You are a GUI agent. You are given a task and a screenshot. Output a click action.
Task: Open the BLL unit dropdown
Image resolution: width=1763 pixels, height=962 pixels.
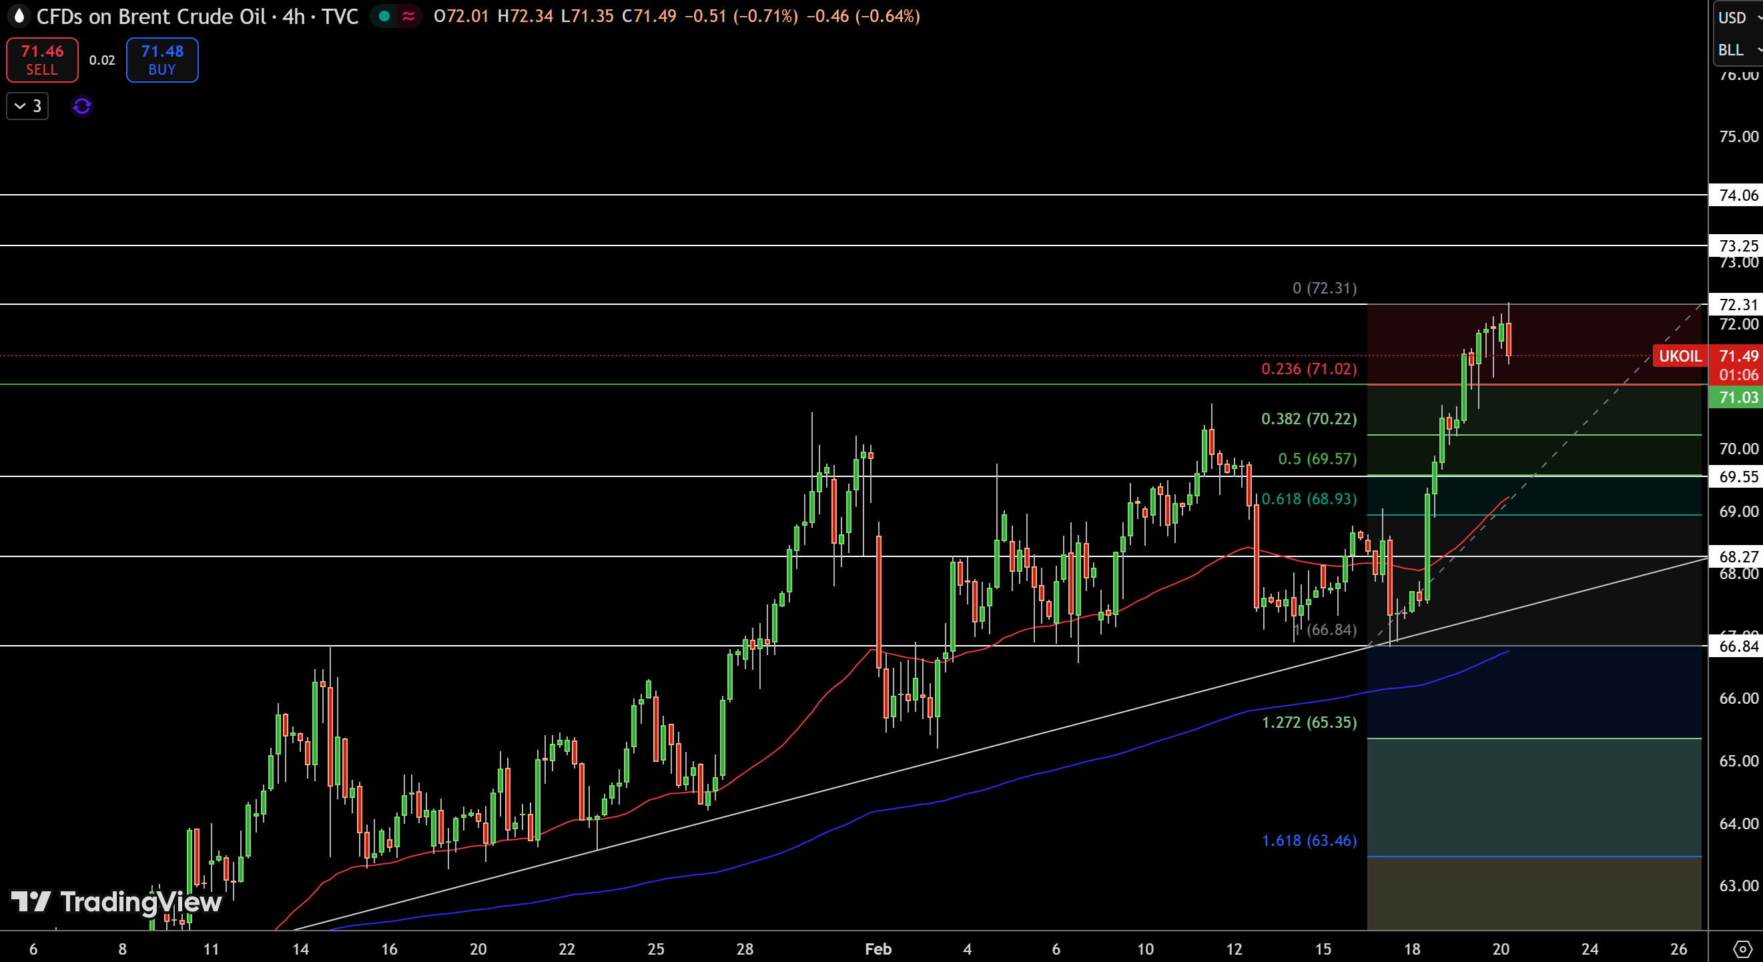coord(1738,50)
